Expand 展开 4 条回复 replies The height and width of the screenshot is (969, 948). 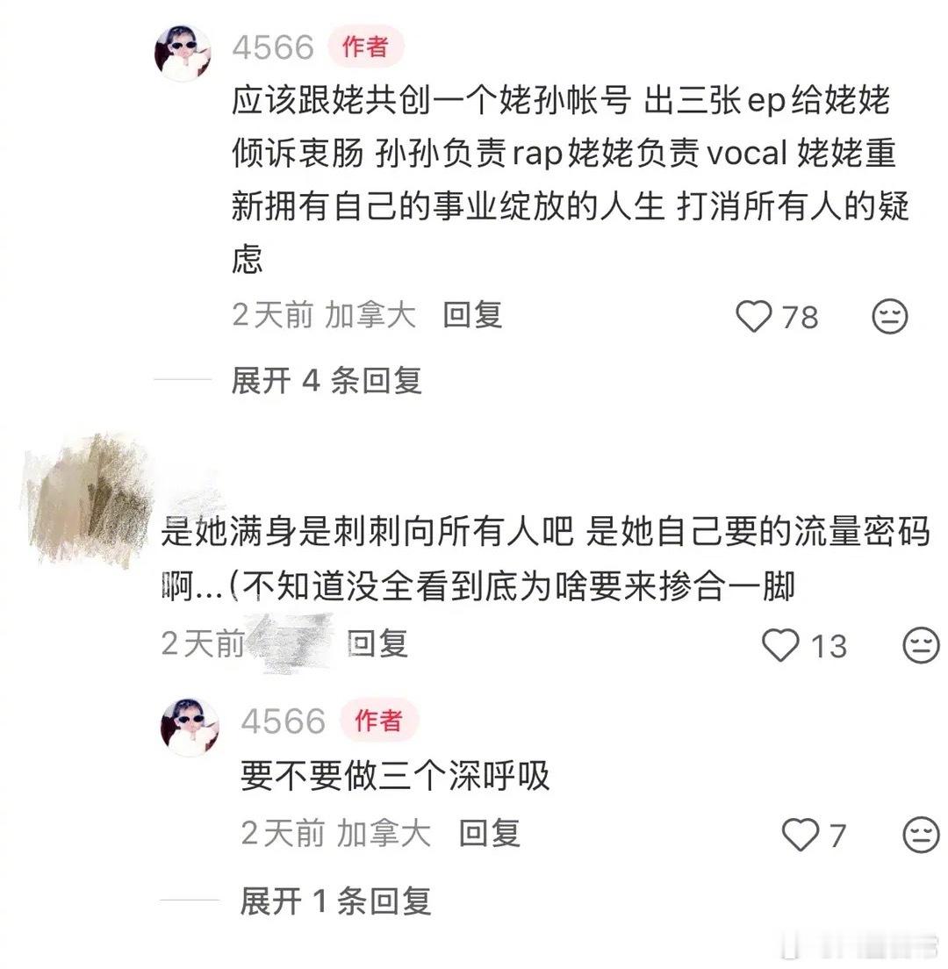327,380
